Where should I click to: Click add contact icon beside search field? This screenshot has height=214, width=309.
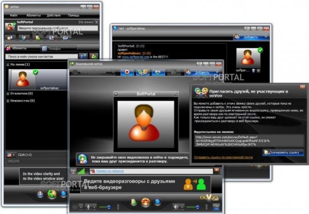click(94, 56)
